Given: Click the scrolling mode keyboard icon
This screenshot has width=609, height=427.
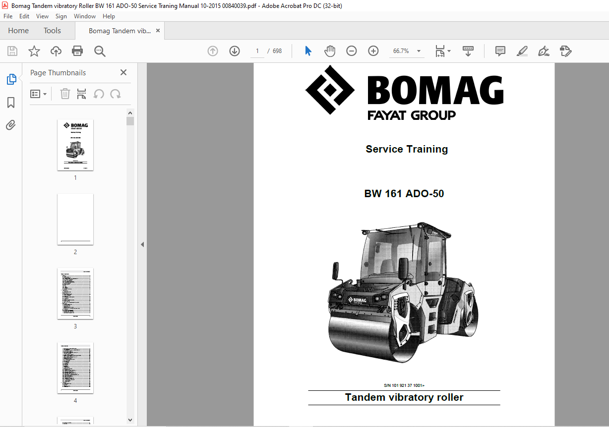Looking at the screenshot, I should (468, 51).
